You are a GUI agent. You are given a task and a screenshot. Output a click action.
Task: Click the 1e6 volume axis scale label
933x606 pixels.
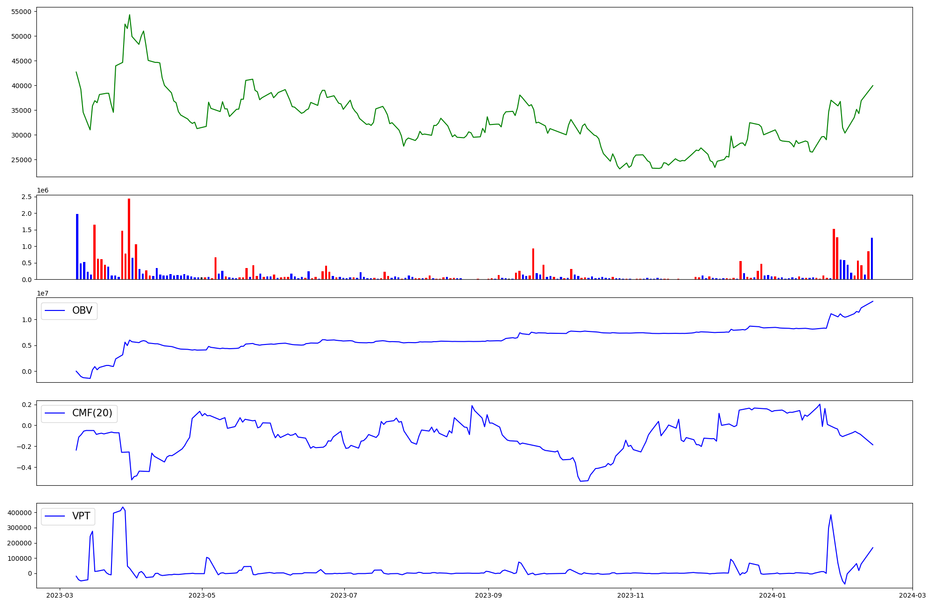[42, 190]
